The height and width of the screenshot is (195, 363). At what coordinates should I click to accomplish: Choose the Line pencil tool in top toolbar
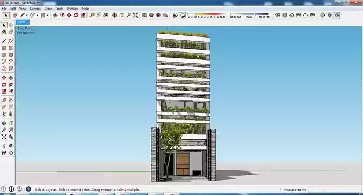click(22, 15)
